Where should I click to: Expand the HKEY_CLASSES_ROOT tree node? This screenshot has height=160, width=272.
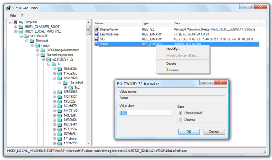click(16, 27)
